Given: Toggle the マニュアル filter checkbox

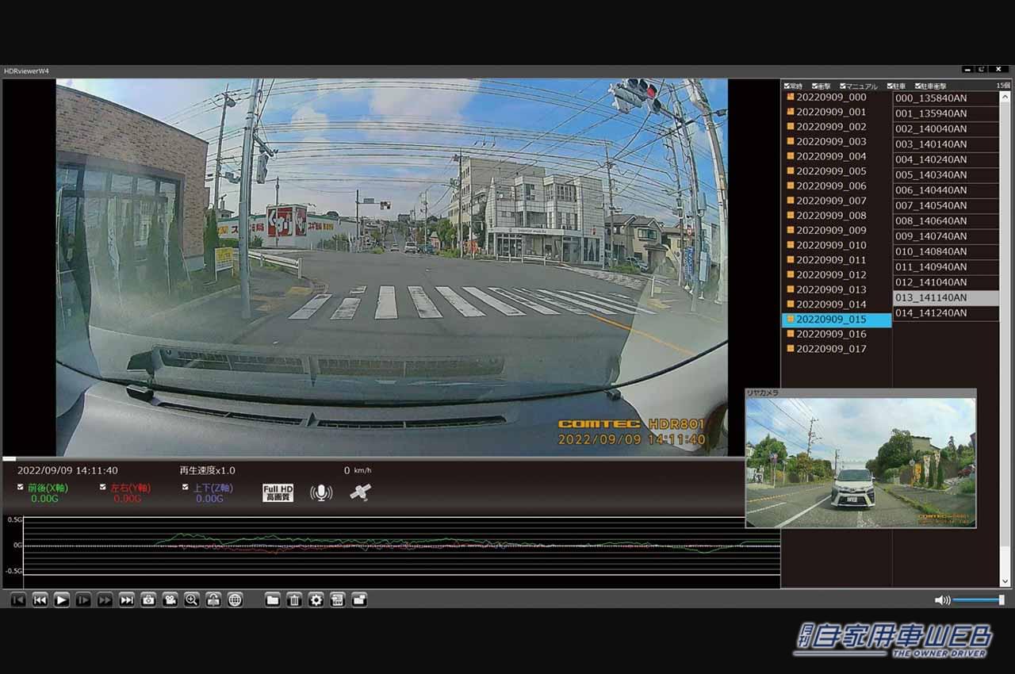Looking at the screenshot, I should [x=843, y=85].
